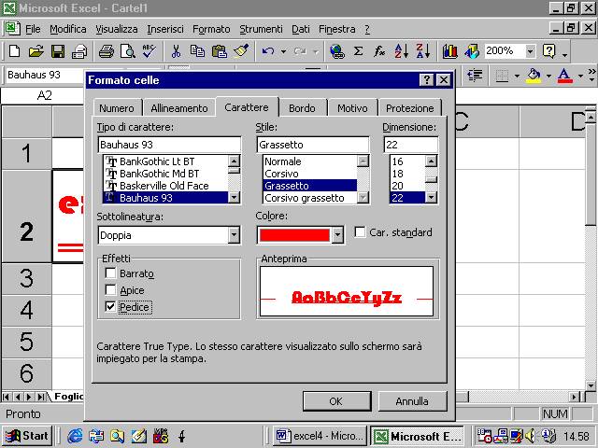Open the Paste Function fx icon
Image resolution: width=598 pixels, height=448 pixels.
coord(379,50)
